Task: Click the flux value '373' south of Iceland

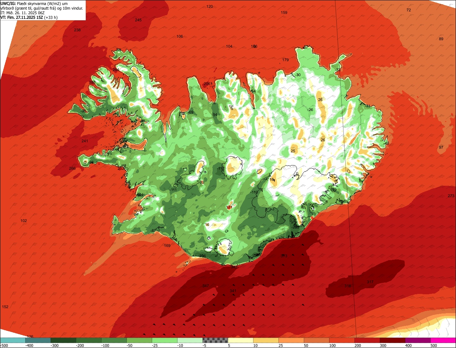Action: click(x=284, y=256)
